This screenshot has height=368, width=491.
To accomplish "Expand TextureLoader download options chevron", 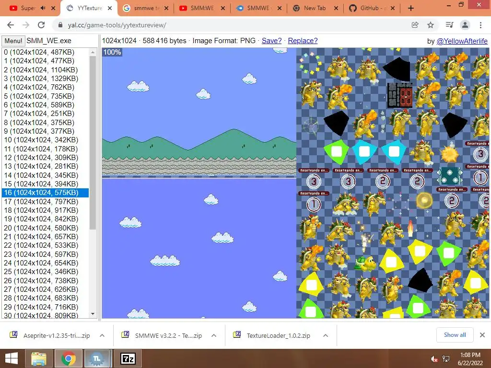I will 326,335.
